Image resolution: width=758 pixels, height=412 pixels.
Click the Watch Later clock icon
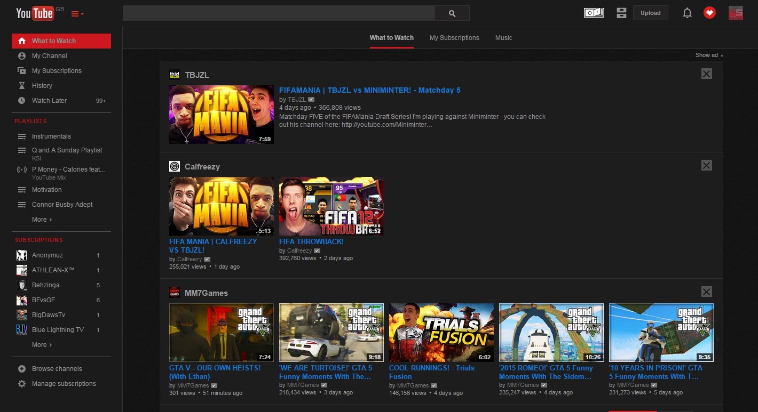click(x=22, y=100)
